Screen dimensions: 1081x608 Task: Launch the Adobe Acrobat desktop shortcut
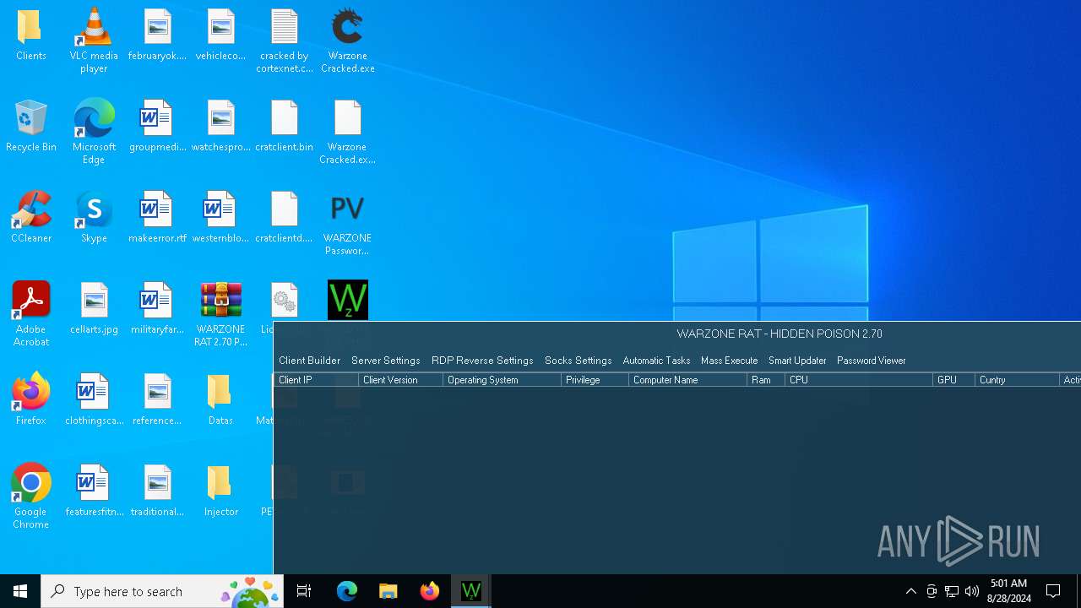pyautogui.click(x=30, y=301)
